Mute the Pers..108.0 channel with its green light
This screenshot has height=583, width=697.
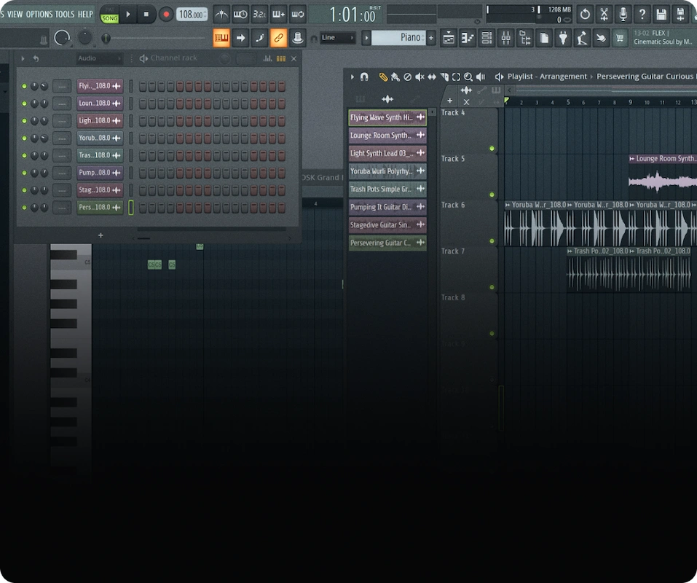coord(23,207)
